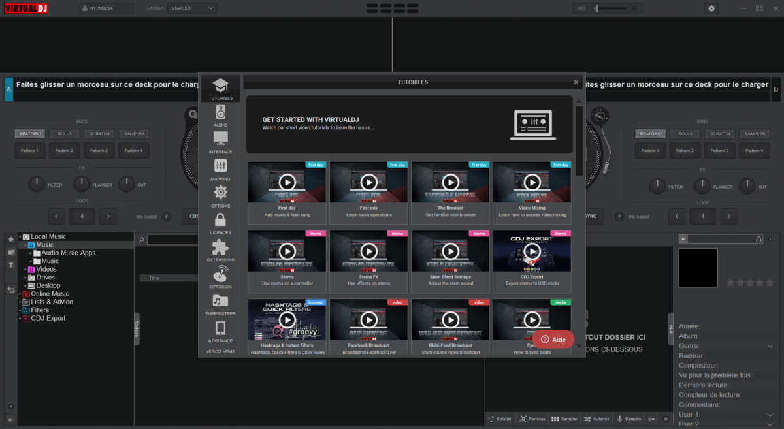
Task: Select deck A letter indicator
Action: [x=8, y=89]
